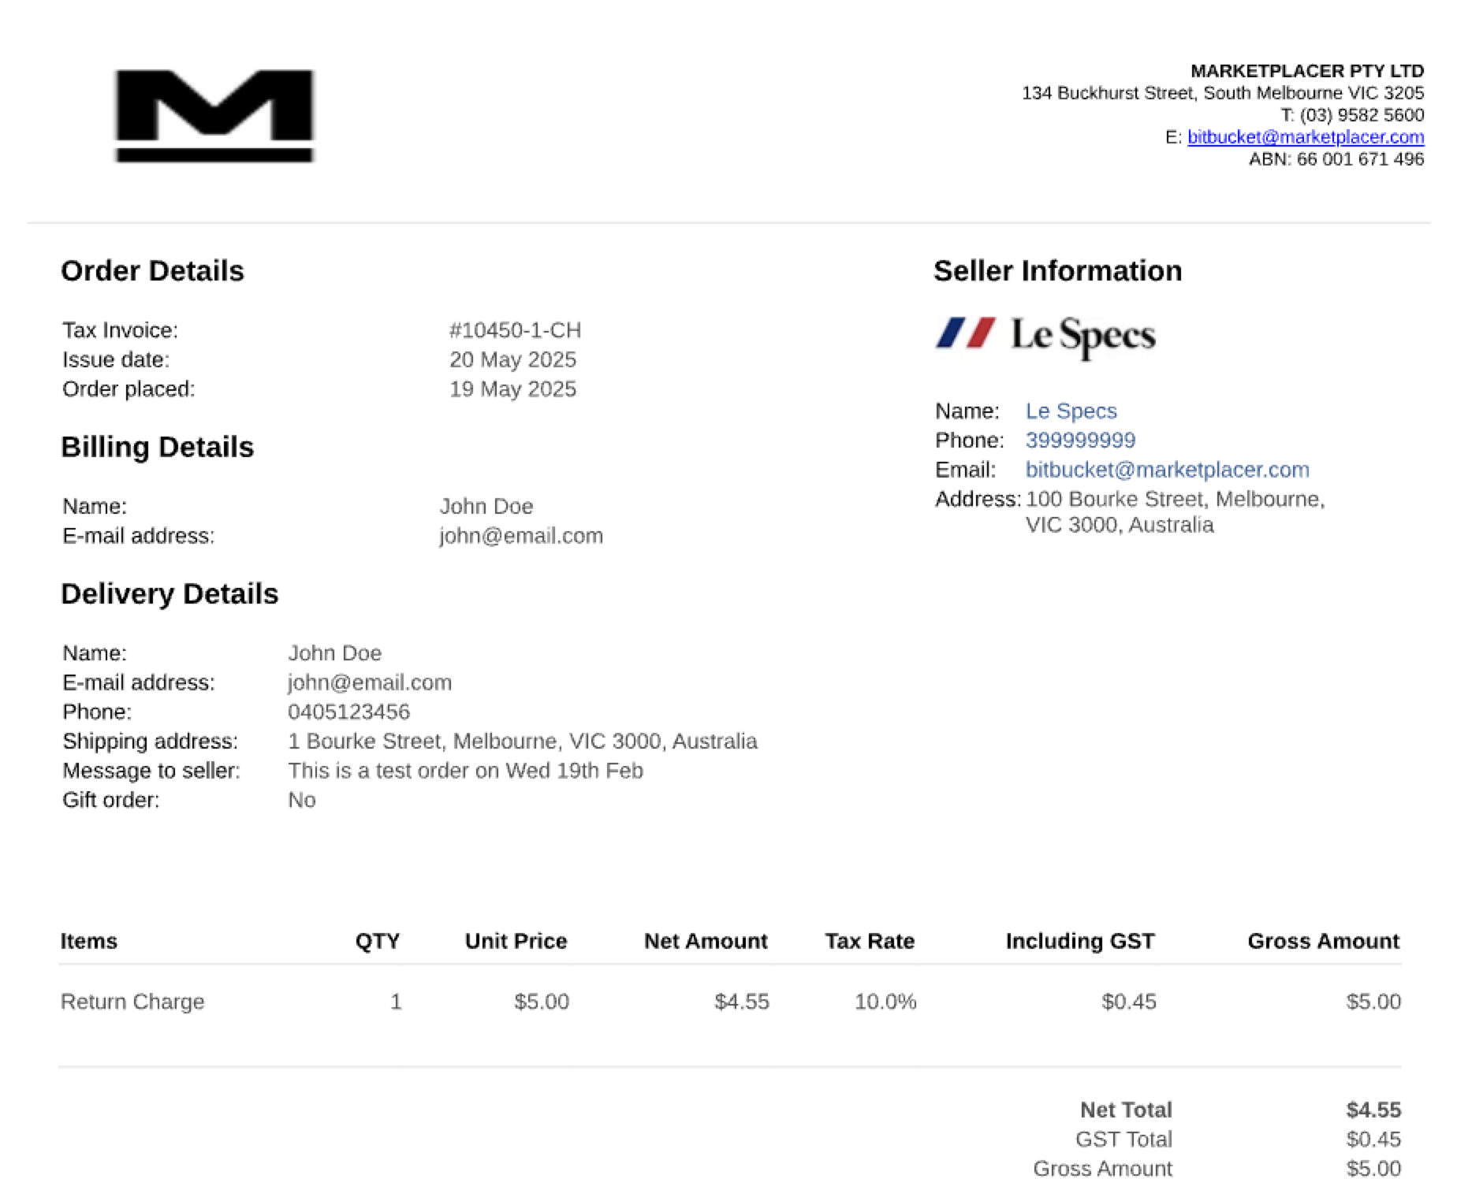Screen dimensions: 1457x1201
Task: Click the issue date 20 May 2025
Action: point(512,359)
